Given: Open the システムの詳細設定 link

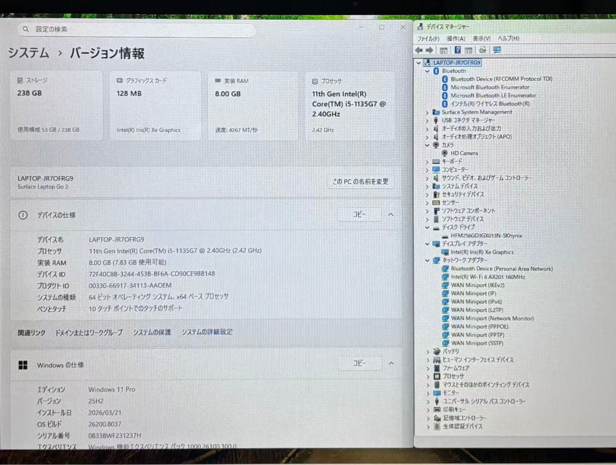Looking at the screenshot, I should coord(206,332).
